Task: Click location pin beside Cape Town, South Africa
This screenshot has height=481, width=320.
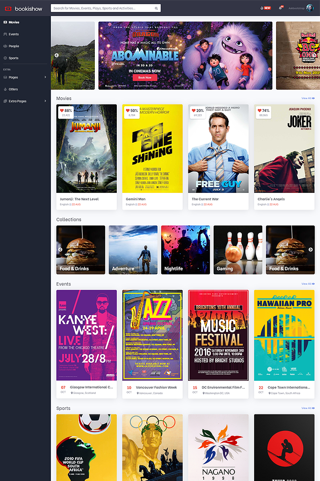Action: [269, 393]
